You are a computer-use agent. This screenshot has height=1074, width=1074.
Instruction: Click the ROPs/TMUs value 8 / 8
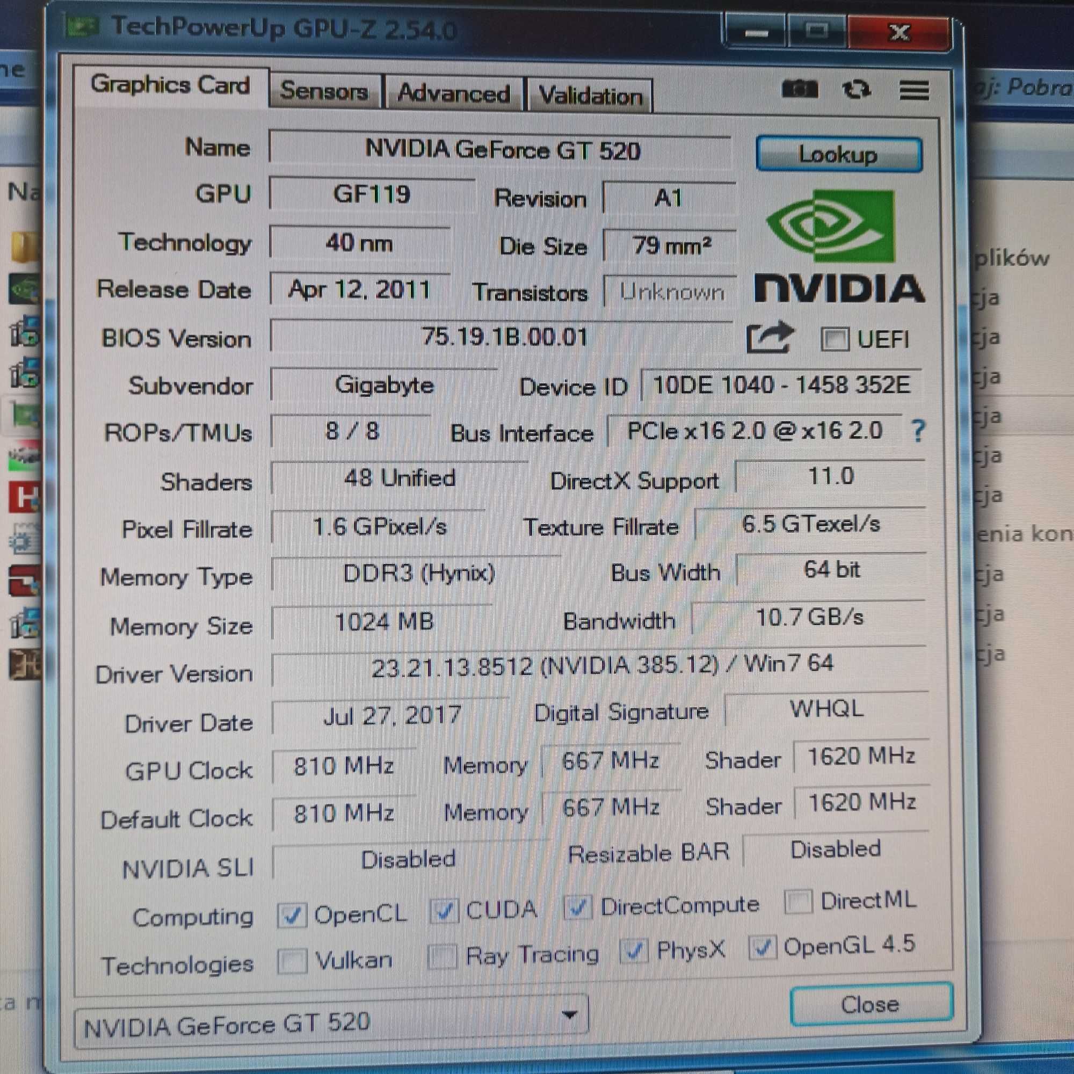click(x=352, y=431)
